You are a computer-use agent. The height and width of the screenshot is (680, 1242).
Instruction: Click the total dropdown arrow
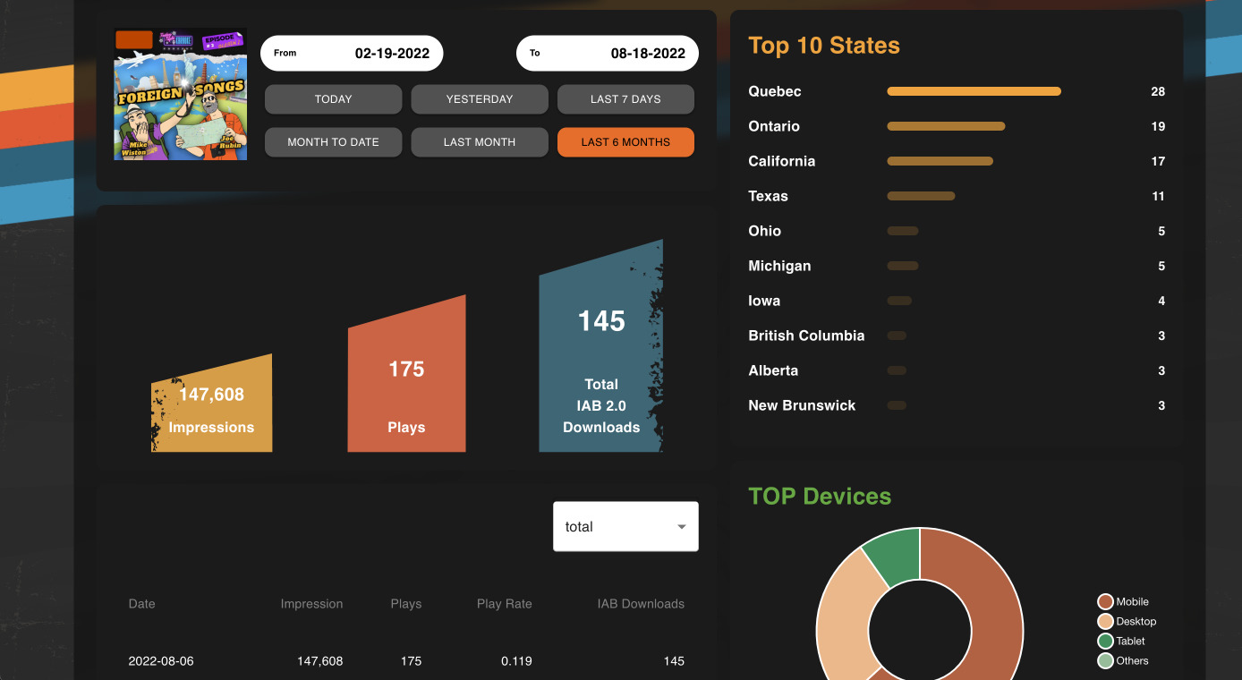(x=682, y=527)
